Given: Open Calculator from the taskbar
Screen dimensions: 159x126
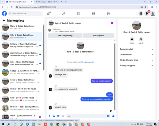Looking at the screenshot, I should 33,124.
